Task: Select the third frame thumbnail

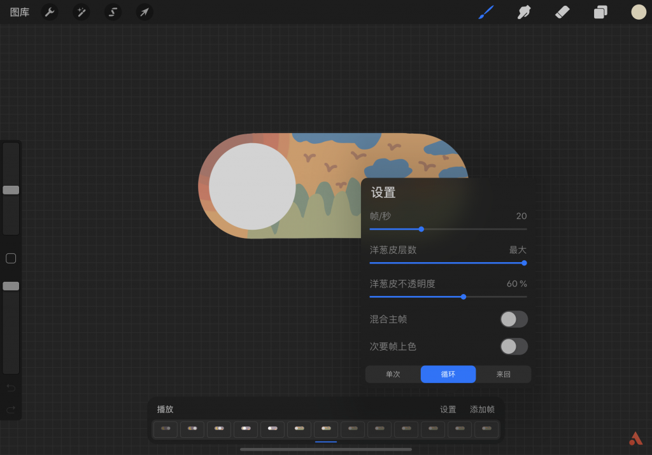Action: [219, 430]
